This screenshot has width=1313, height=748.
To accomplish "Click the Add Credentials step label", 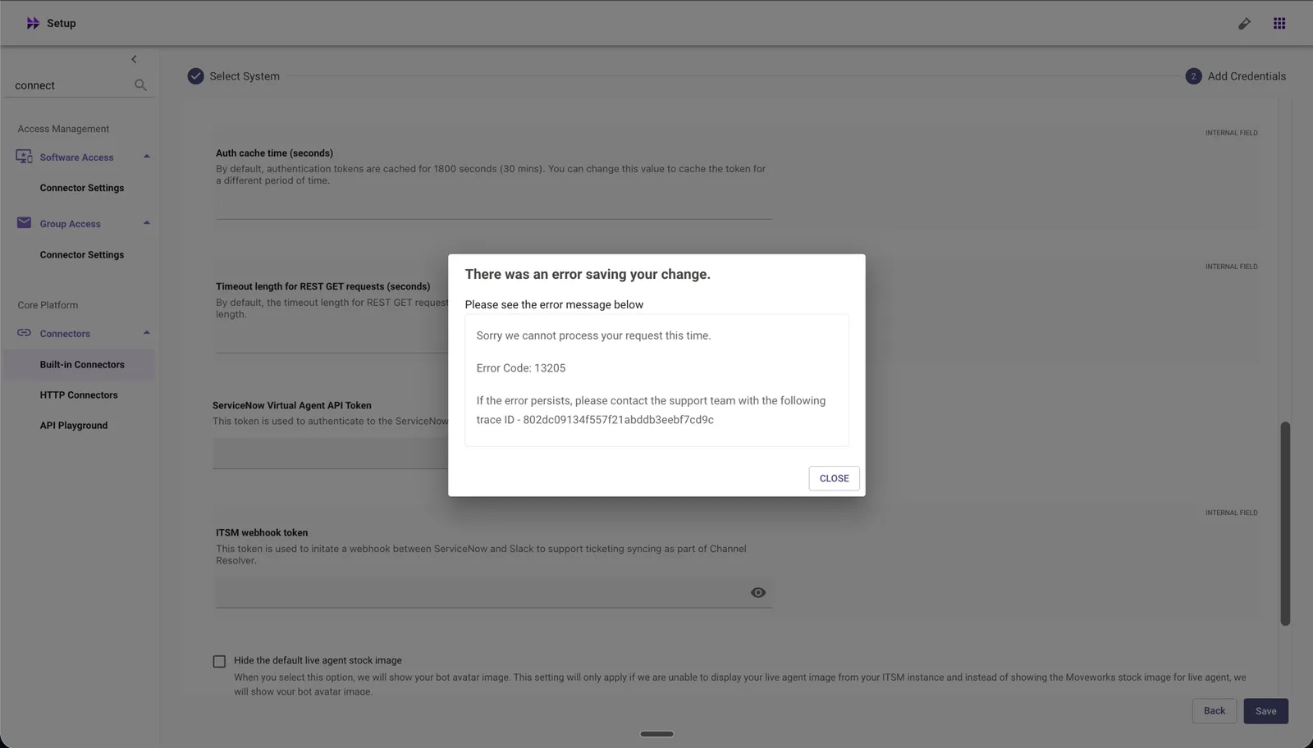I will [1247, 76].
